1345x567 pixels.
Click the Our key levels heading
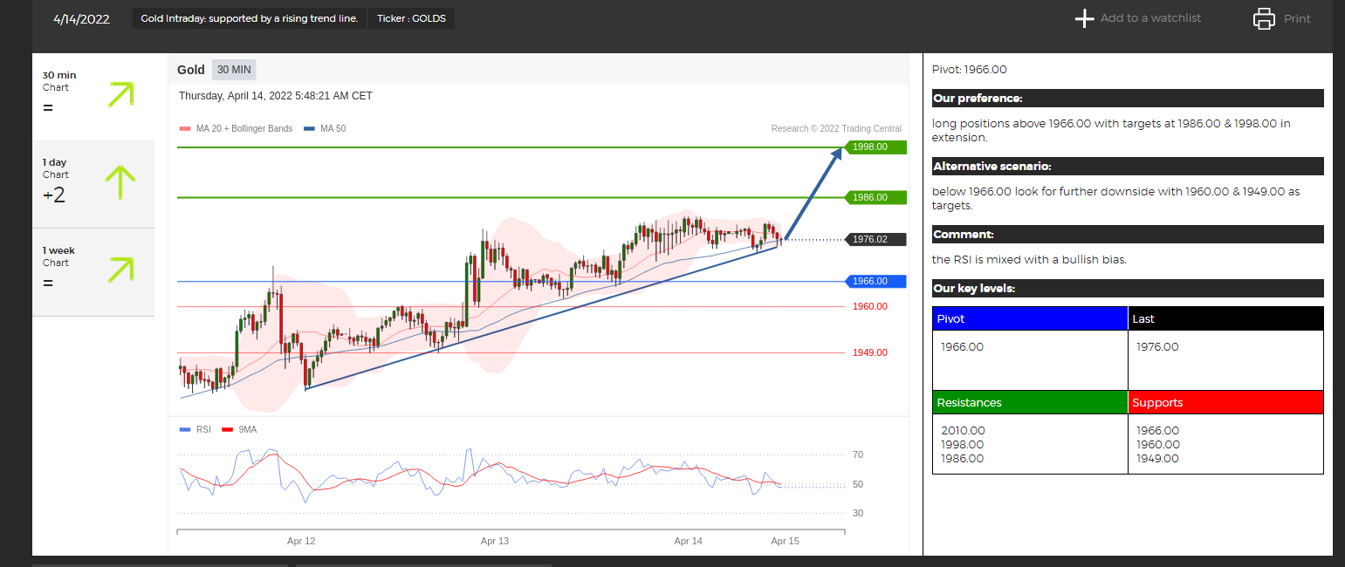click(1128, 289)
